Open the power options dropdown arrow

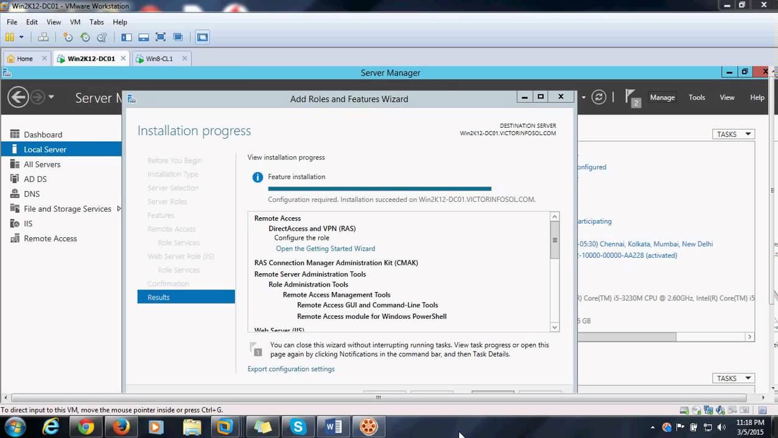click(x=21, y=37)
